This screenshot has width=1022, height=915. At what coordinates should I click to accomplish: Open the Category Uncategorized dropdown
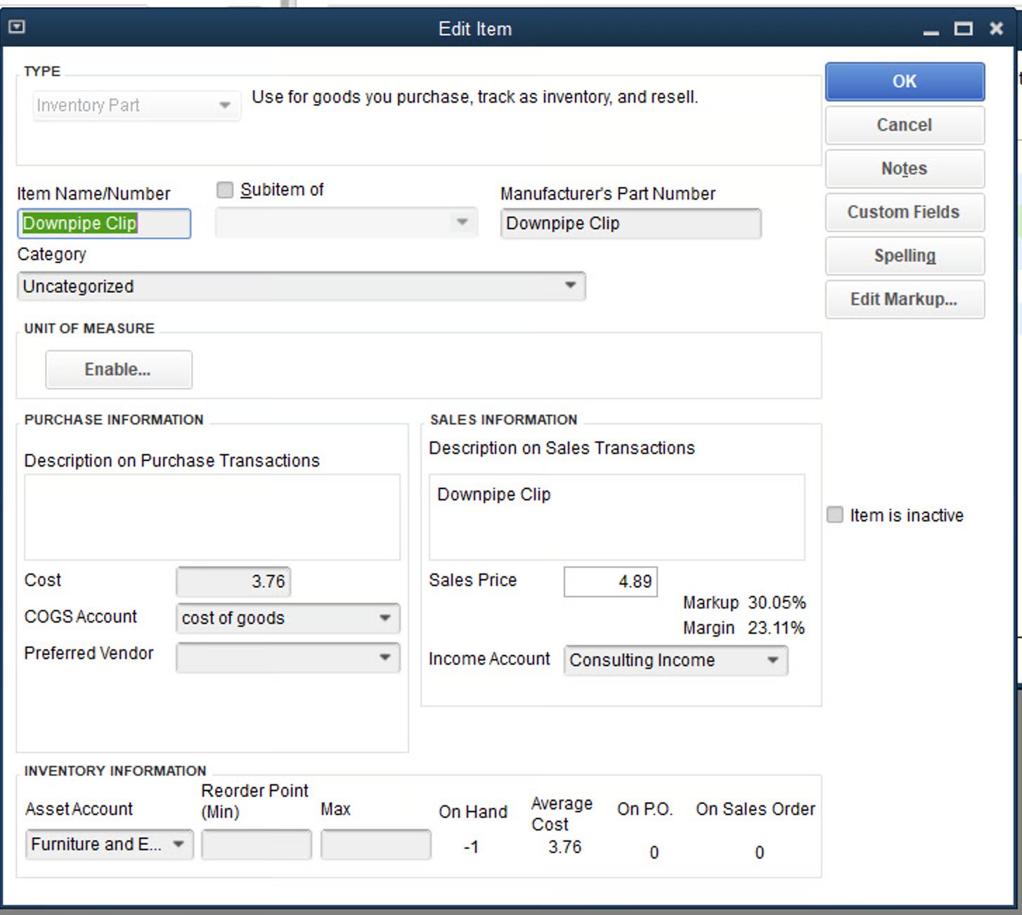coord(301,286)
